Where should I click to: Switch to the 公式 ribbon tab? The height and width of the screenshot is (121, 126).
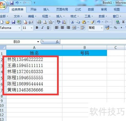[78, 10]
